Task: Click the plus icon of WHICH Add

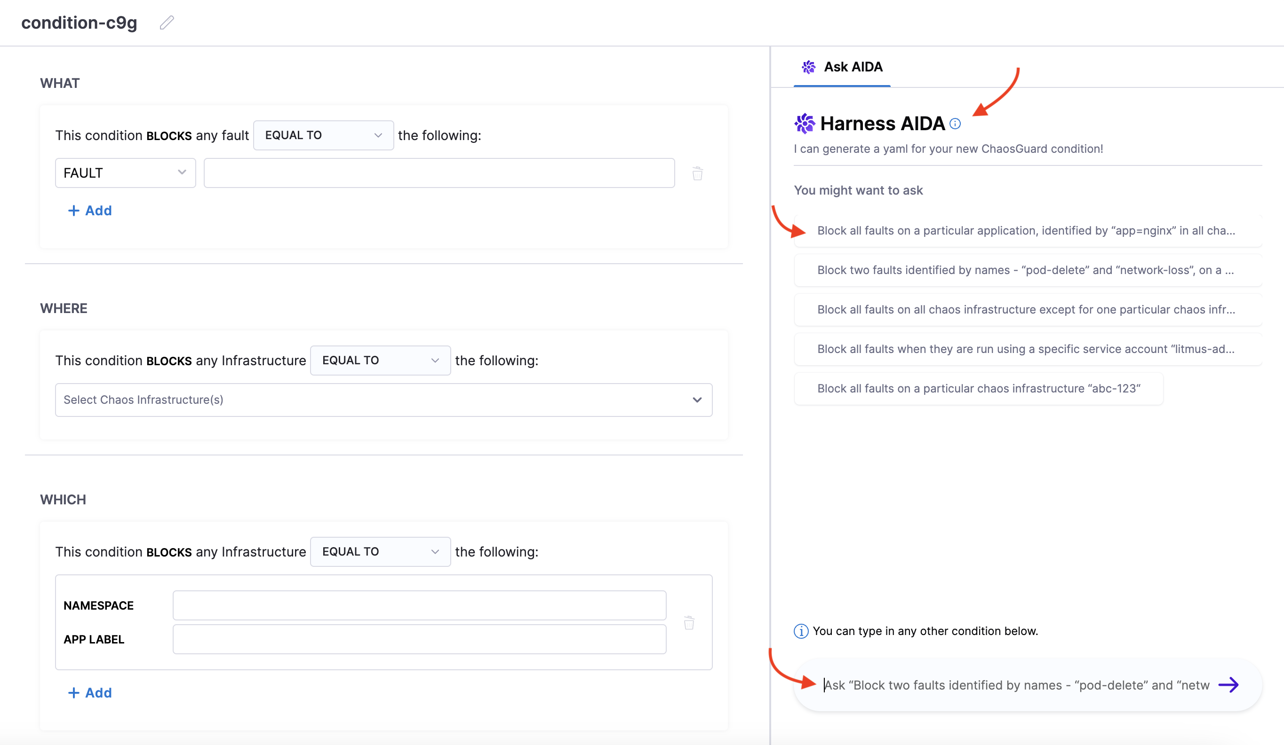Action: tap(74, 692)
